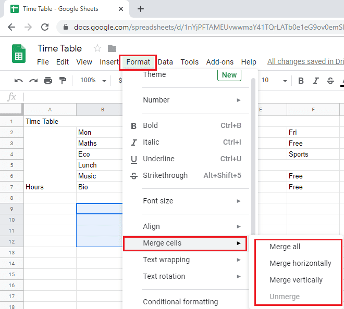Select row 13 header
This screenshot has height=309, width=344.
11,252
